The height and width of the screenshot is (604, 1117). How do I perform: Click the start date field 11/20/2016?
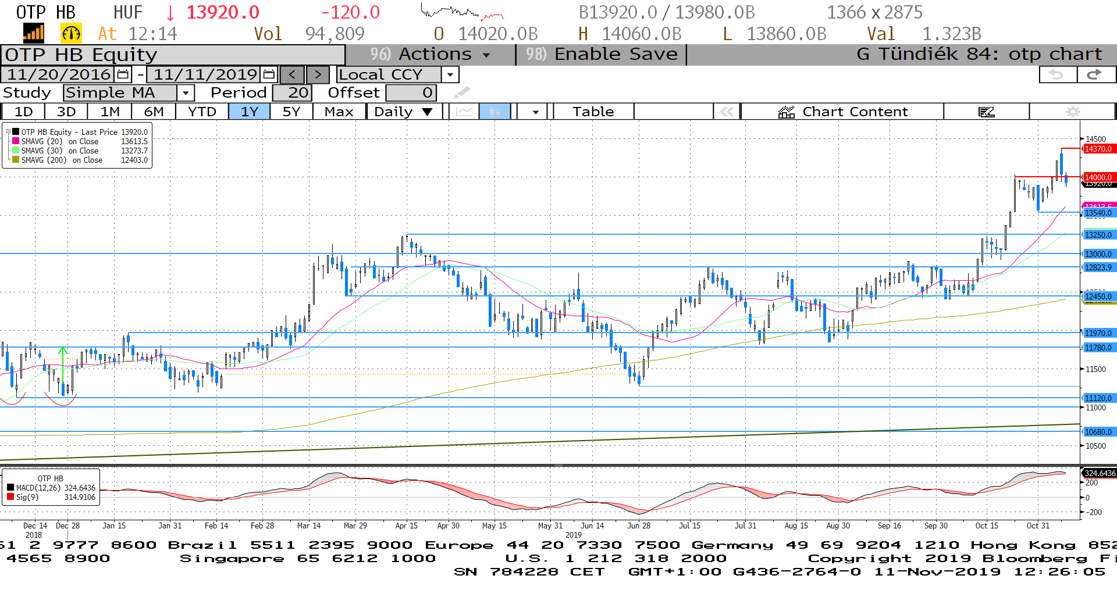pos(59,74)
